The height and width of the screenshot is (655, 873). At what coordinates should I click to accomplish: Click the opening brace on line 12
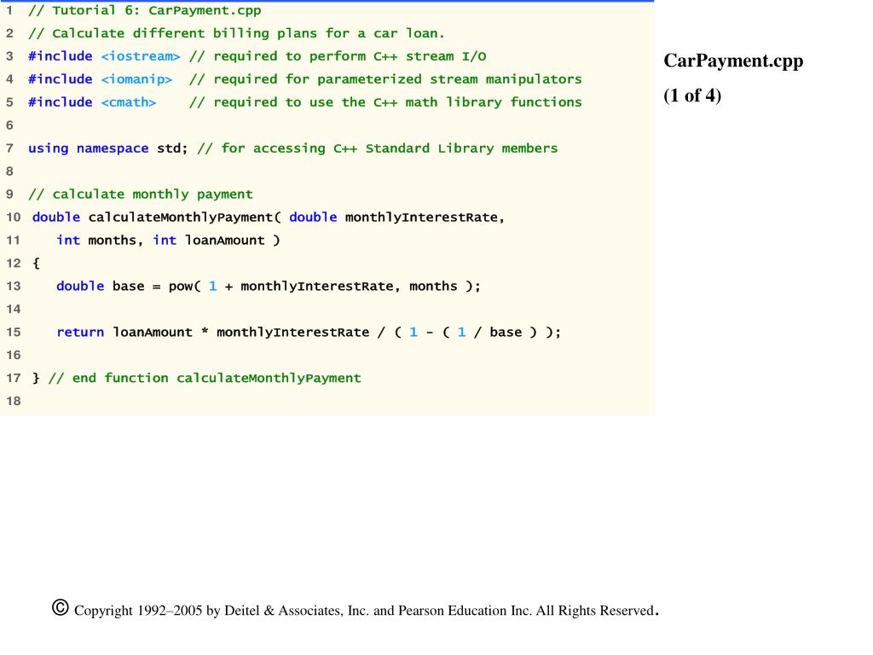click(x=36, y=264)
